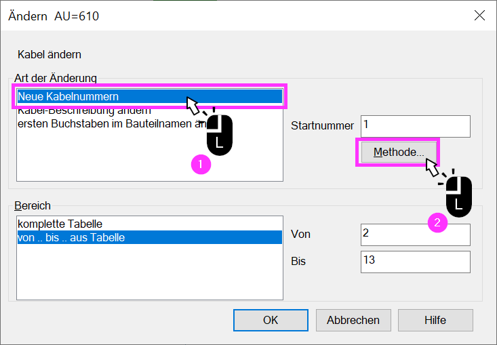Image resolution: width=497 pixels, height=345 pixels.
Task: Click the pink step 1 badge
Action: 201,165
